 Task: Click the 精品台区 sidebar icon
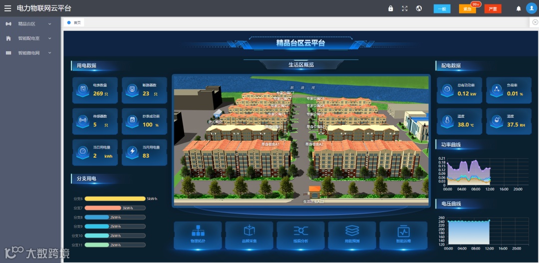[8, 24]
